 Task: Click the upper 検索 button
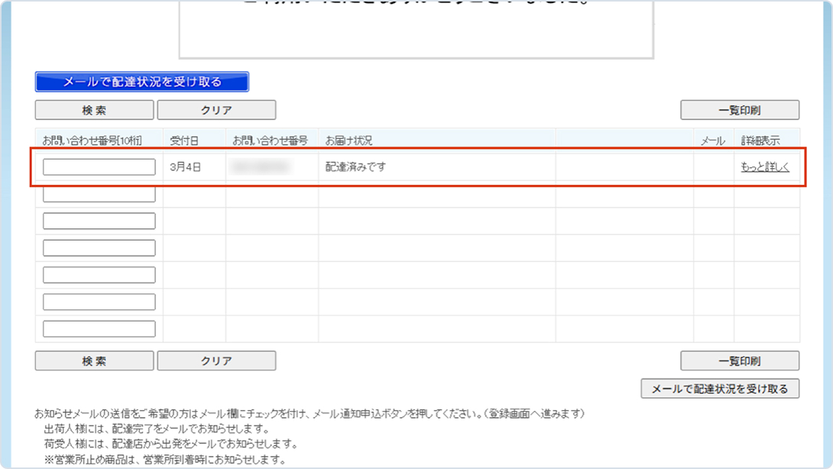[95, 110]
